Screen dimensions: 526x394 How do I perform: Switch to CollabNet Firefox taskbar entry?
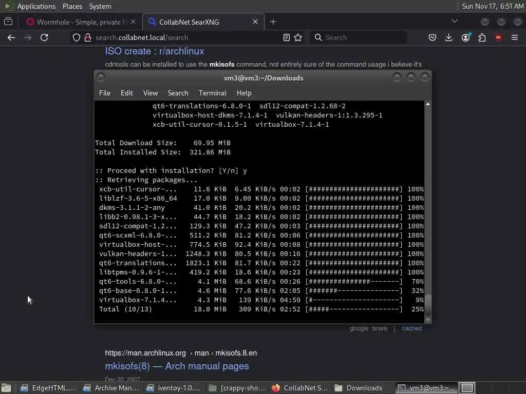[299, 388]
